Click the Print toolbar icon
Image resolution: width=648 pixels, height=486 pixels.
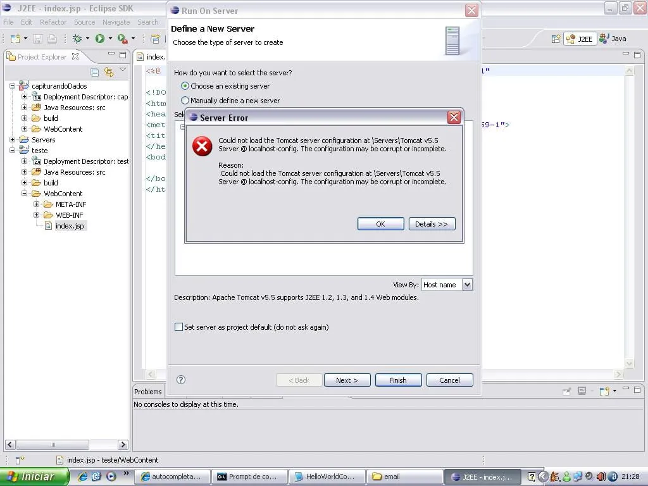52,39
